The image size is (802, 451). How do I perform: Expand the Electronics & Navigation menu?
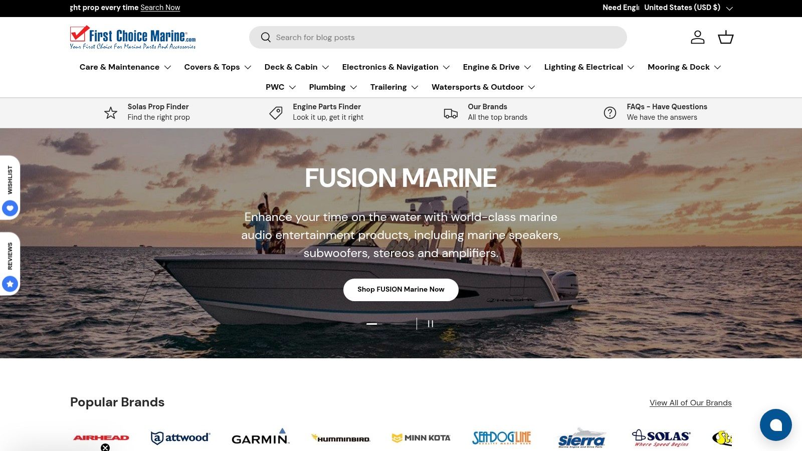(396, 67)
